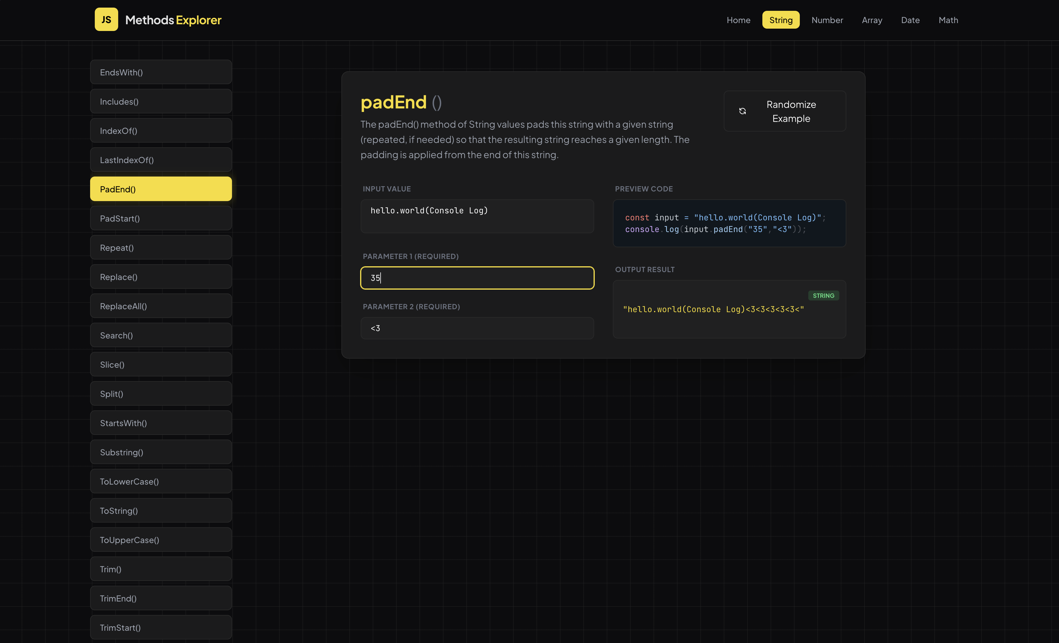
Task: Select LastIndexOf() from the list
Action: (161, 160)
